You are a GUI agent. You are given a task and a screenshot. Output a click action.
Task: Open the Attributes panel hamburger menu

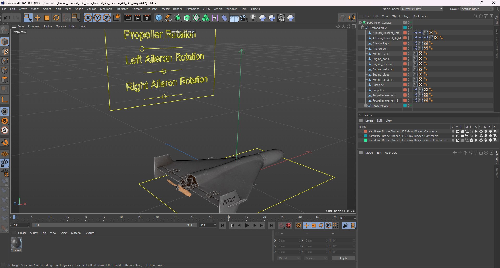pos(361,153)
